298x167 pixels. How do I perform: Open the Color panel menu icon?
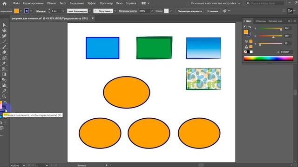[295, 21]
